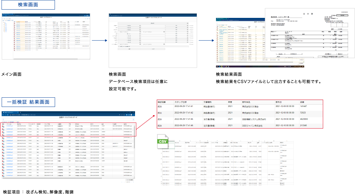Open the 注文書 order document preview
This screenshot has width=355, height=194.
310,33
